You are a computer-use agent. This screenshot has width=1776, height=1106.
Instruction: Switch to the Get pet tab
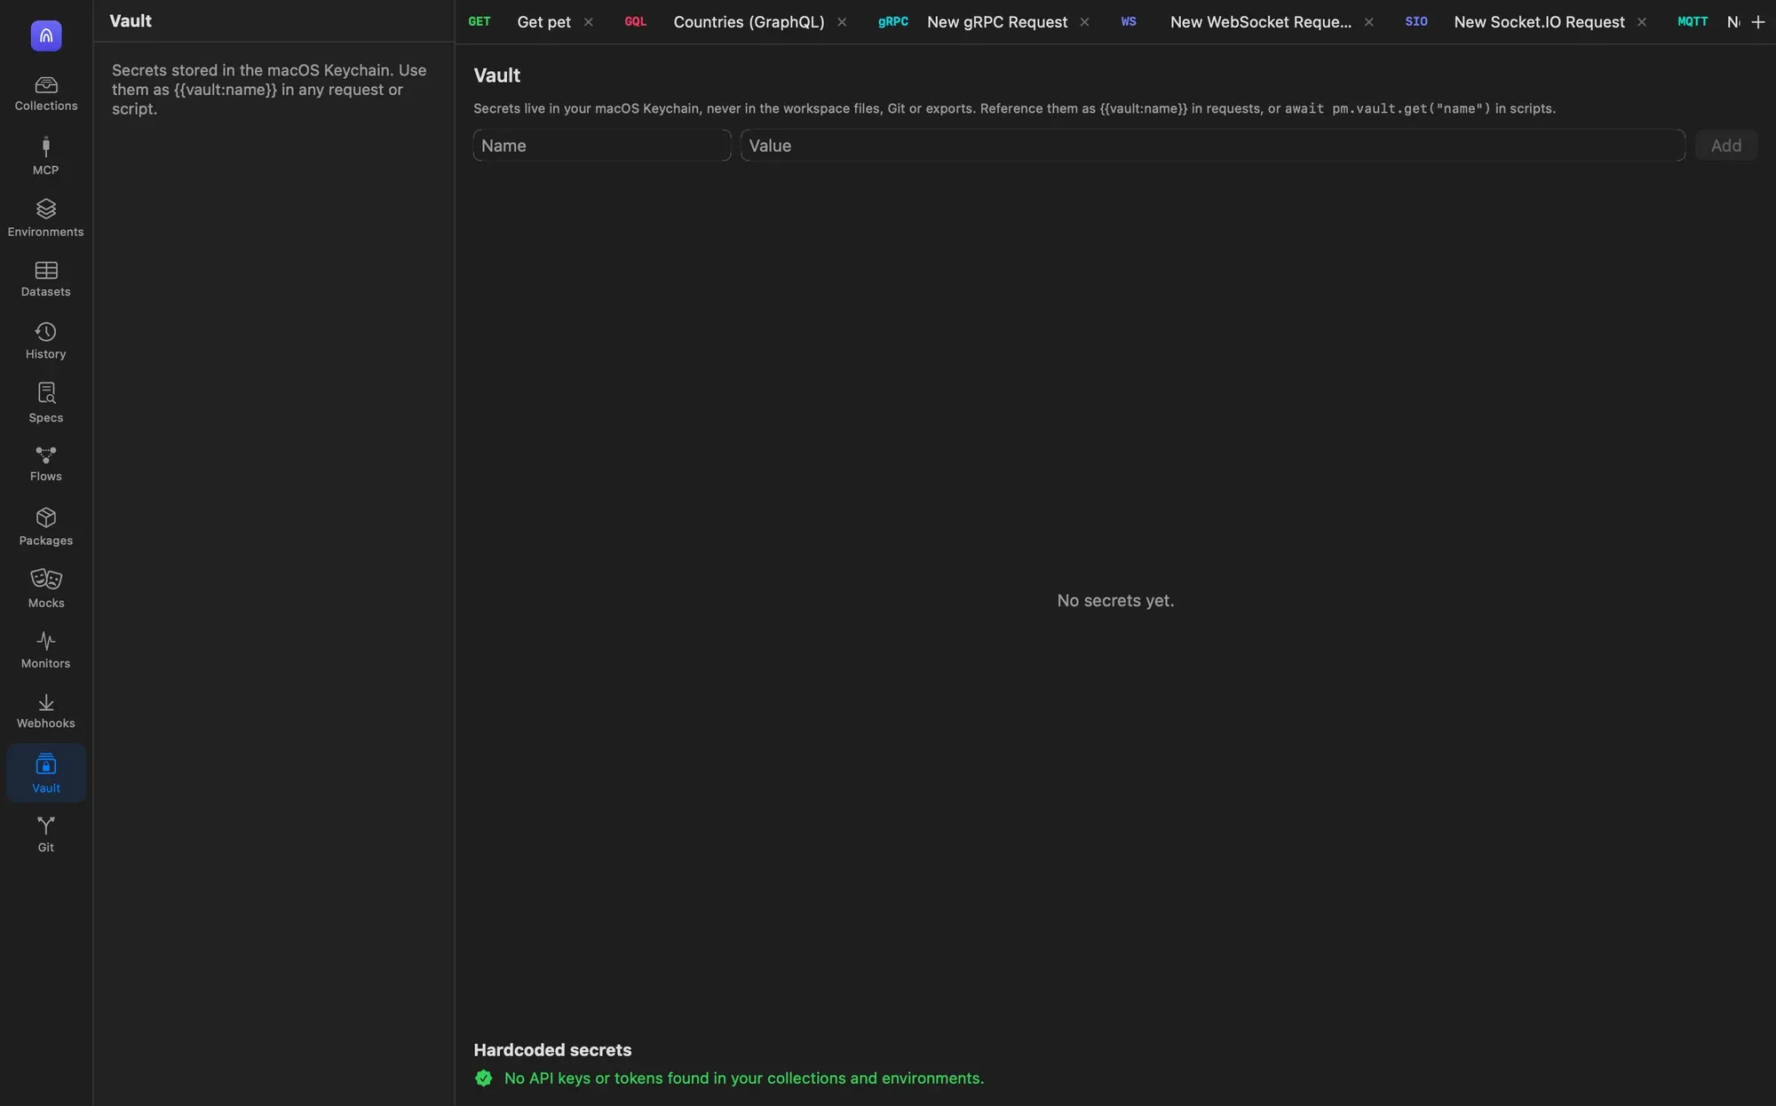point(543,22)
